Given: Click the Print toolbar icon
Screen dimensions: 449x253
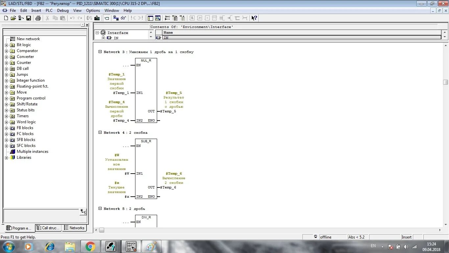Looking at the screenshot, I should point(38,18).
